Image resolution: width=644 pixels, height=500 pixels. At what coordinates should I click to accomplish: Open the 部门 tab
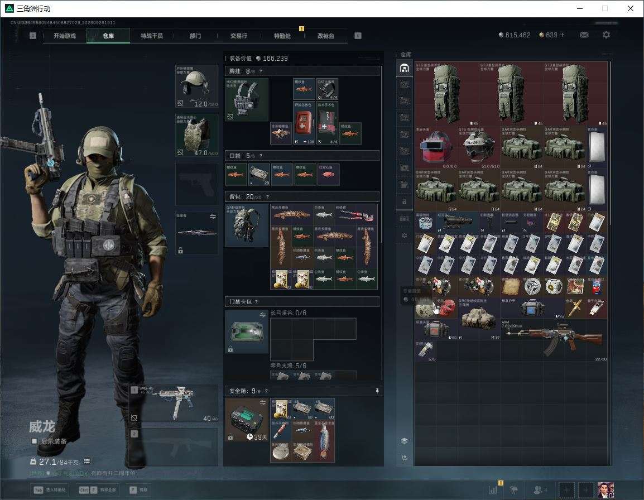tap(195, 36)
